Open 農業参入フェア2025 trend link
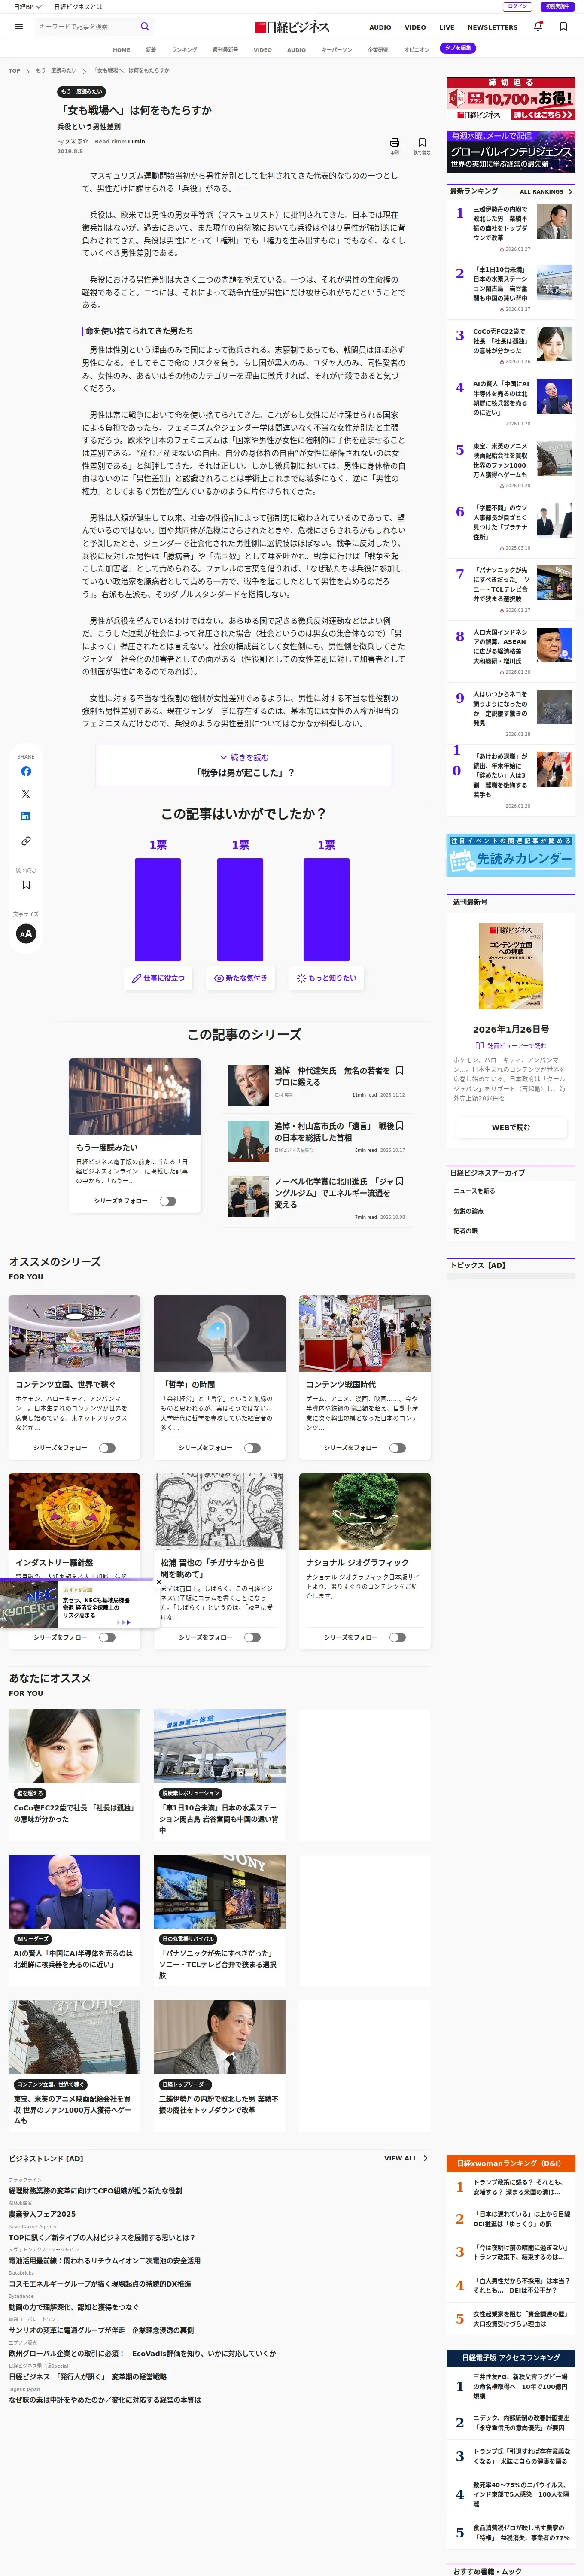This screenshot has height=2576, width=584. click(42, 2214)
